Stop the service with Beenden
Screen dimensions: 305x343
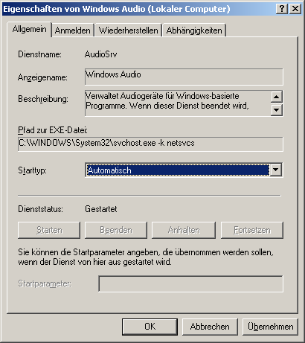point(116,230)
